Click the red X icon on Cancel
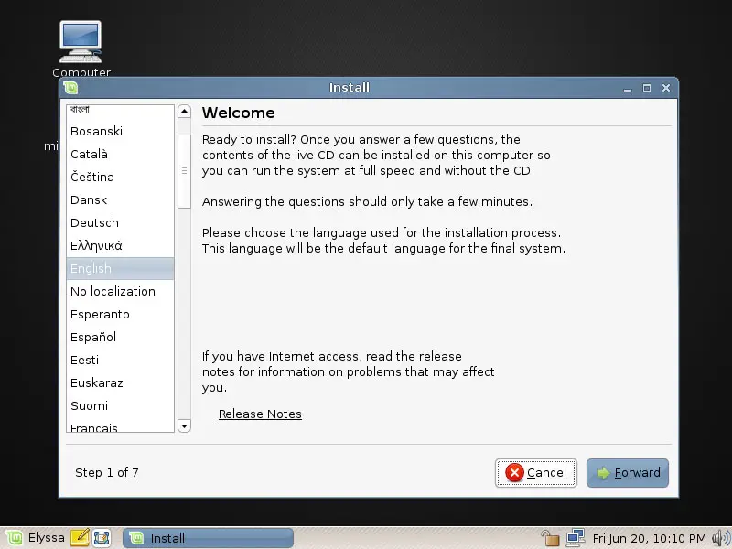This screenshot has width=732, height=549. point(514,473)
